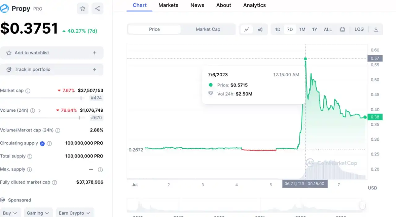Click info icon next to Market cap
This screenshot has height=217, width=396.
coord(28,91)
